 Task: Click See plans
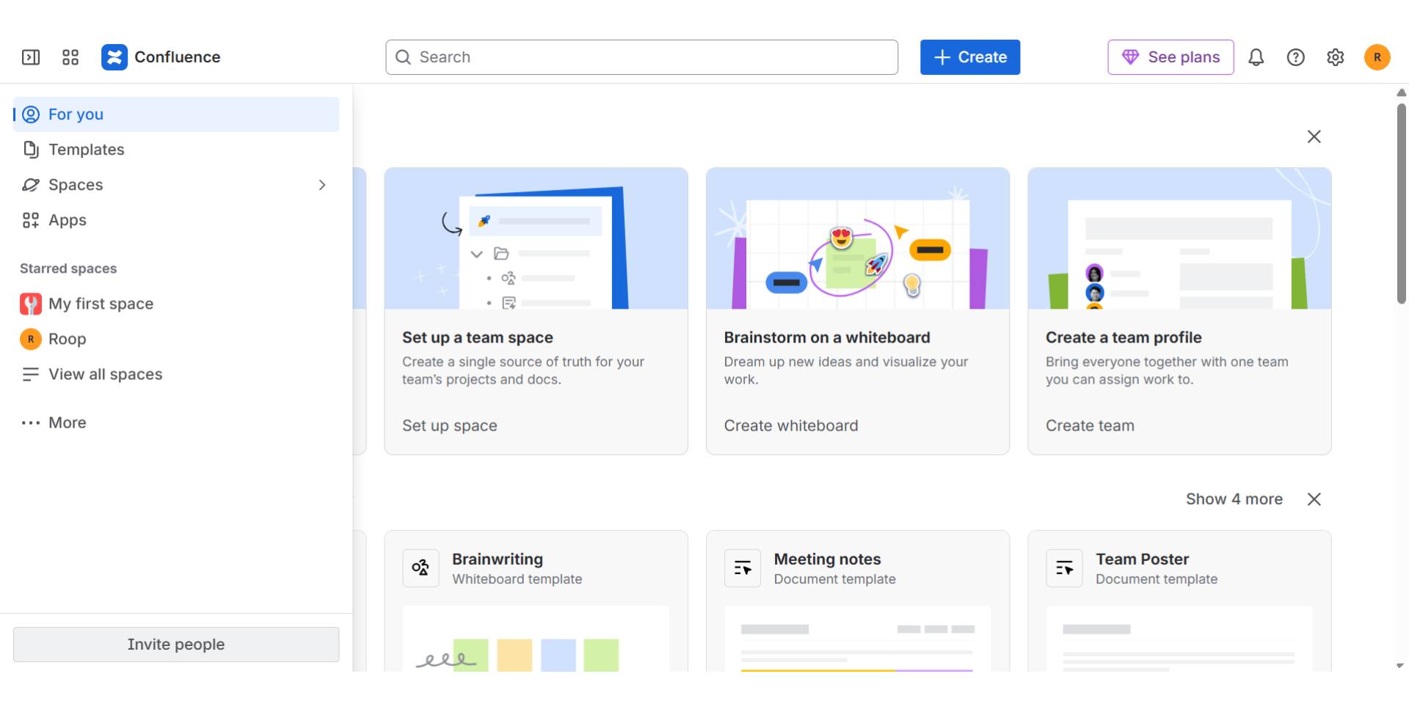point(1170,56)
